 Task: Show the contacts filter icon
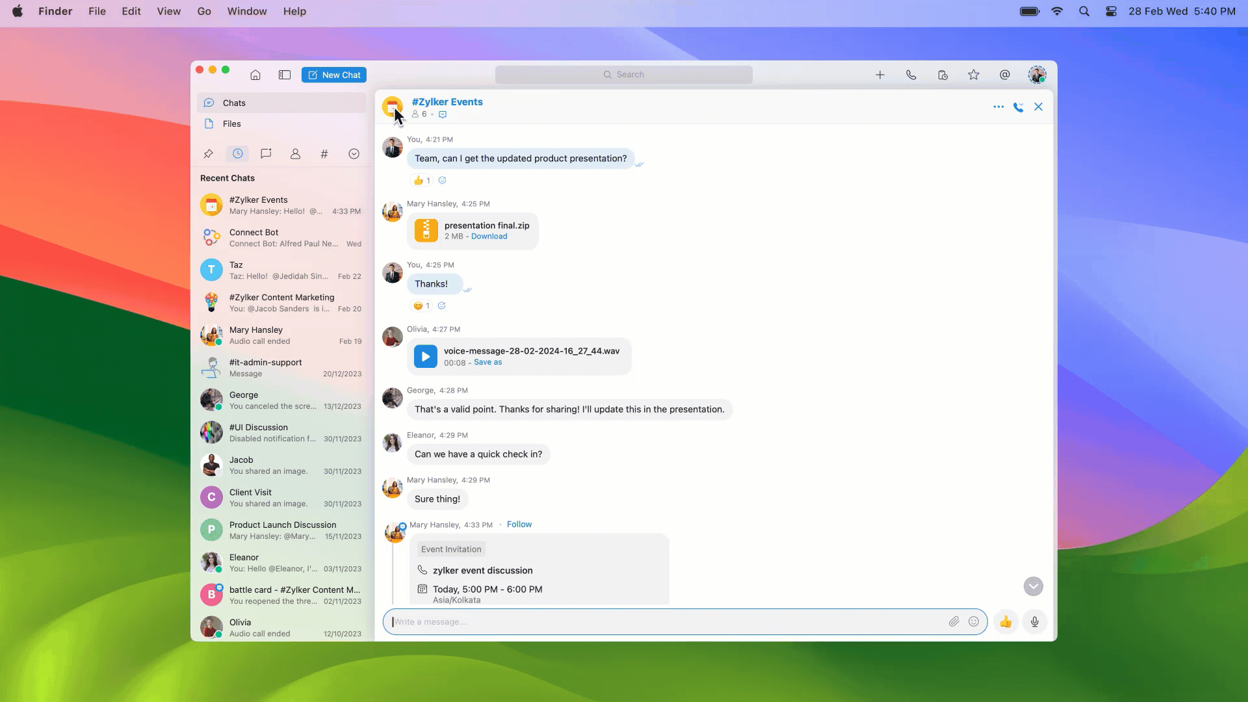295,154
